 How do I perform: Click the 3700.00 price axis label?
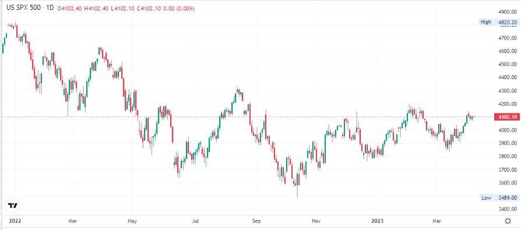click(508, 169)
